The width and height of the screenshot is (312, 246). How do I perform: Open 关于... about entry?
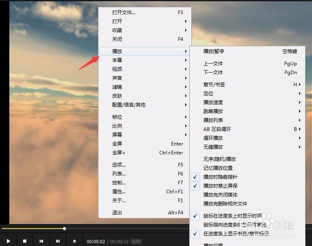144,201
